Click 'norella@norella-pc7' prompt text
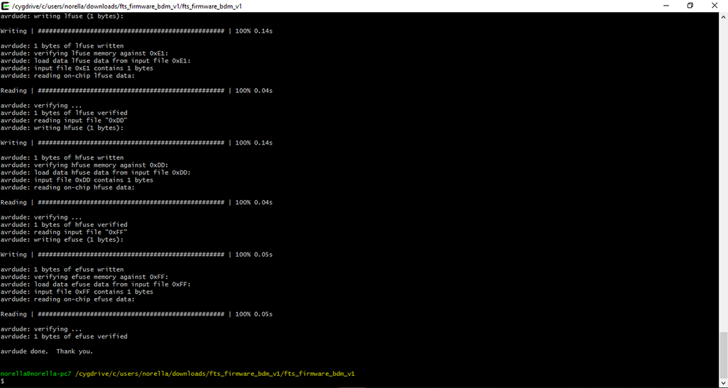The image size is (728, 388). pyautogui.click(x=36, y=373)
